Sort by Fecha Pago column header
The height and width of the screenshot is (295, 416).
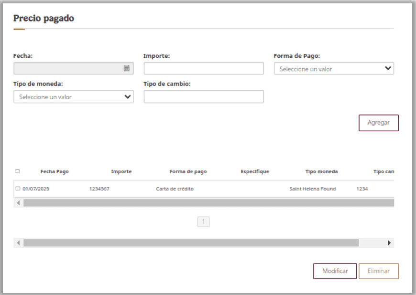(x=55, y=171)
